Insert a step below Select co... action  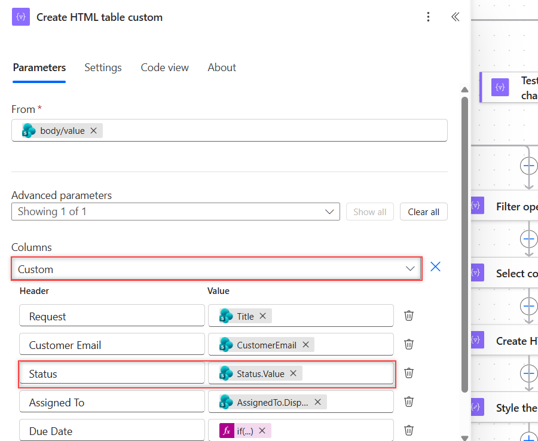pos(529,306)
